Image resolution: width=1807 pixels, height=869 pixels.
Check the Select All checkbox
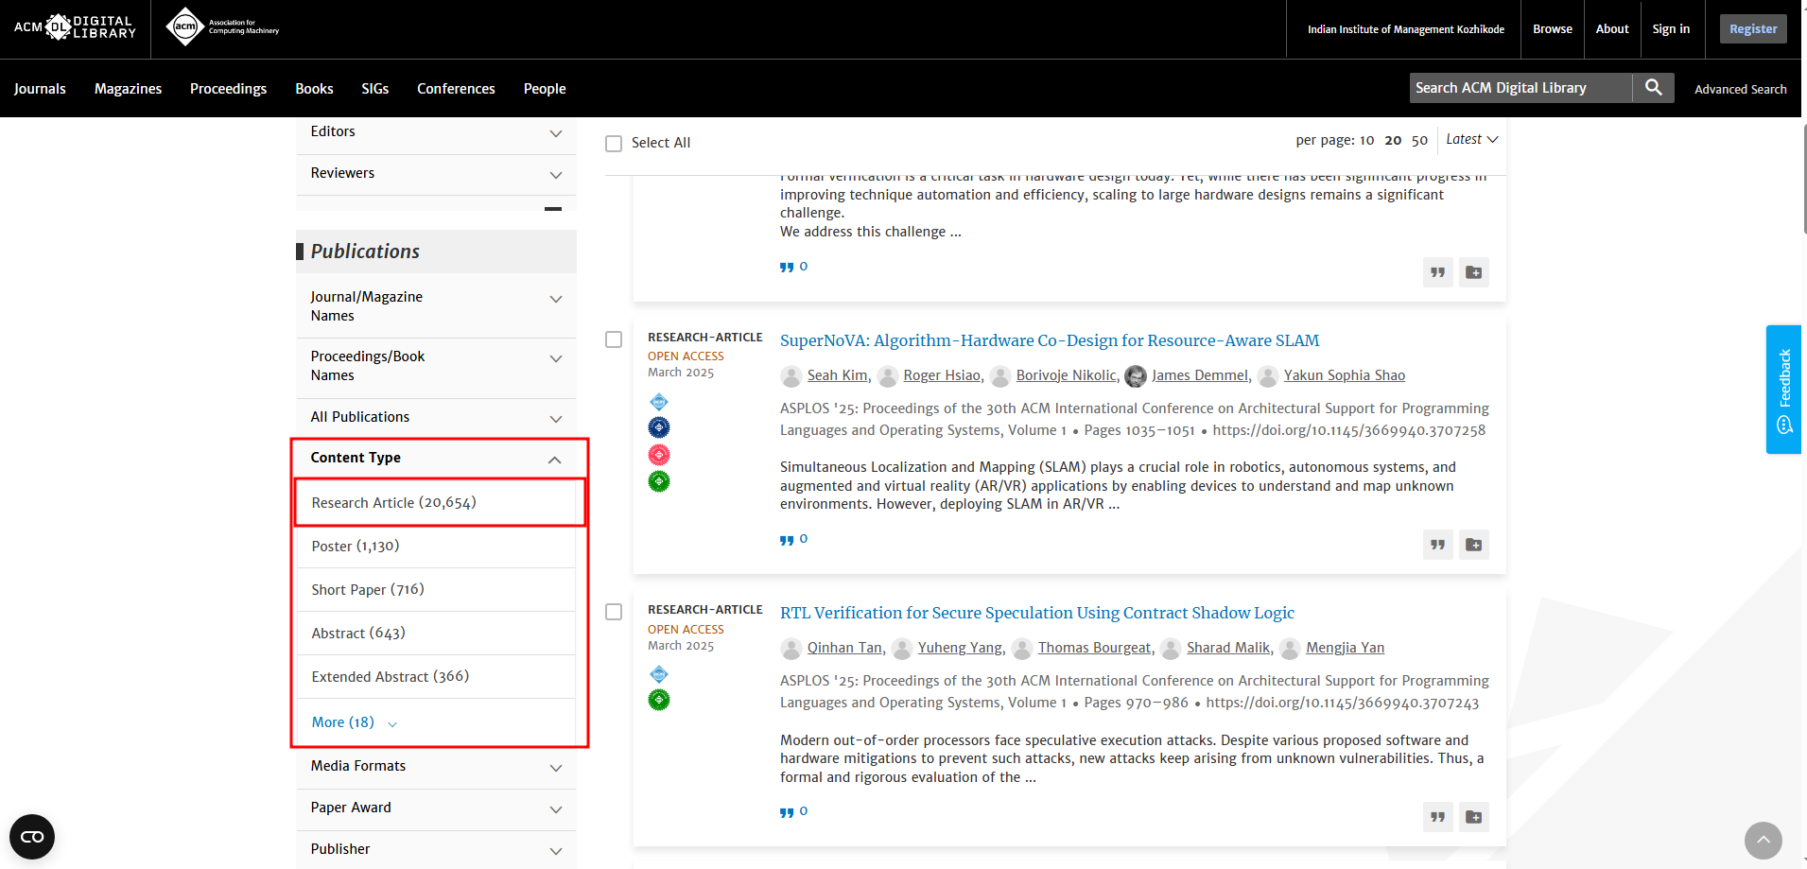[614, 144]
